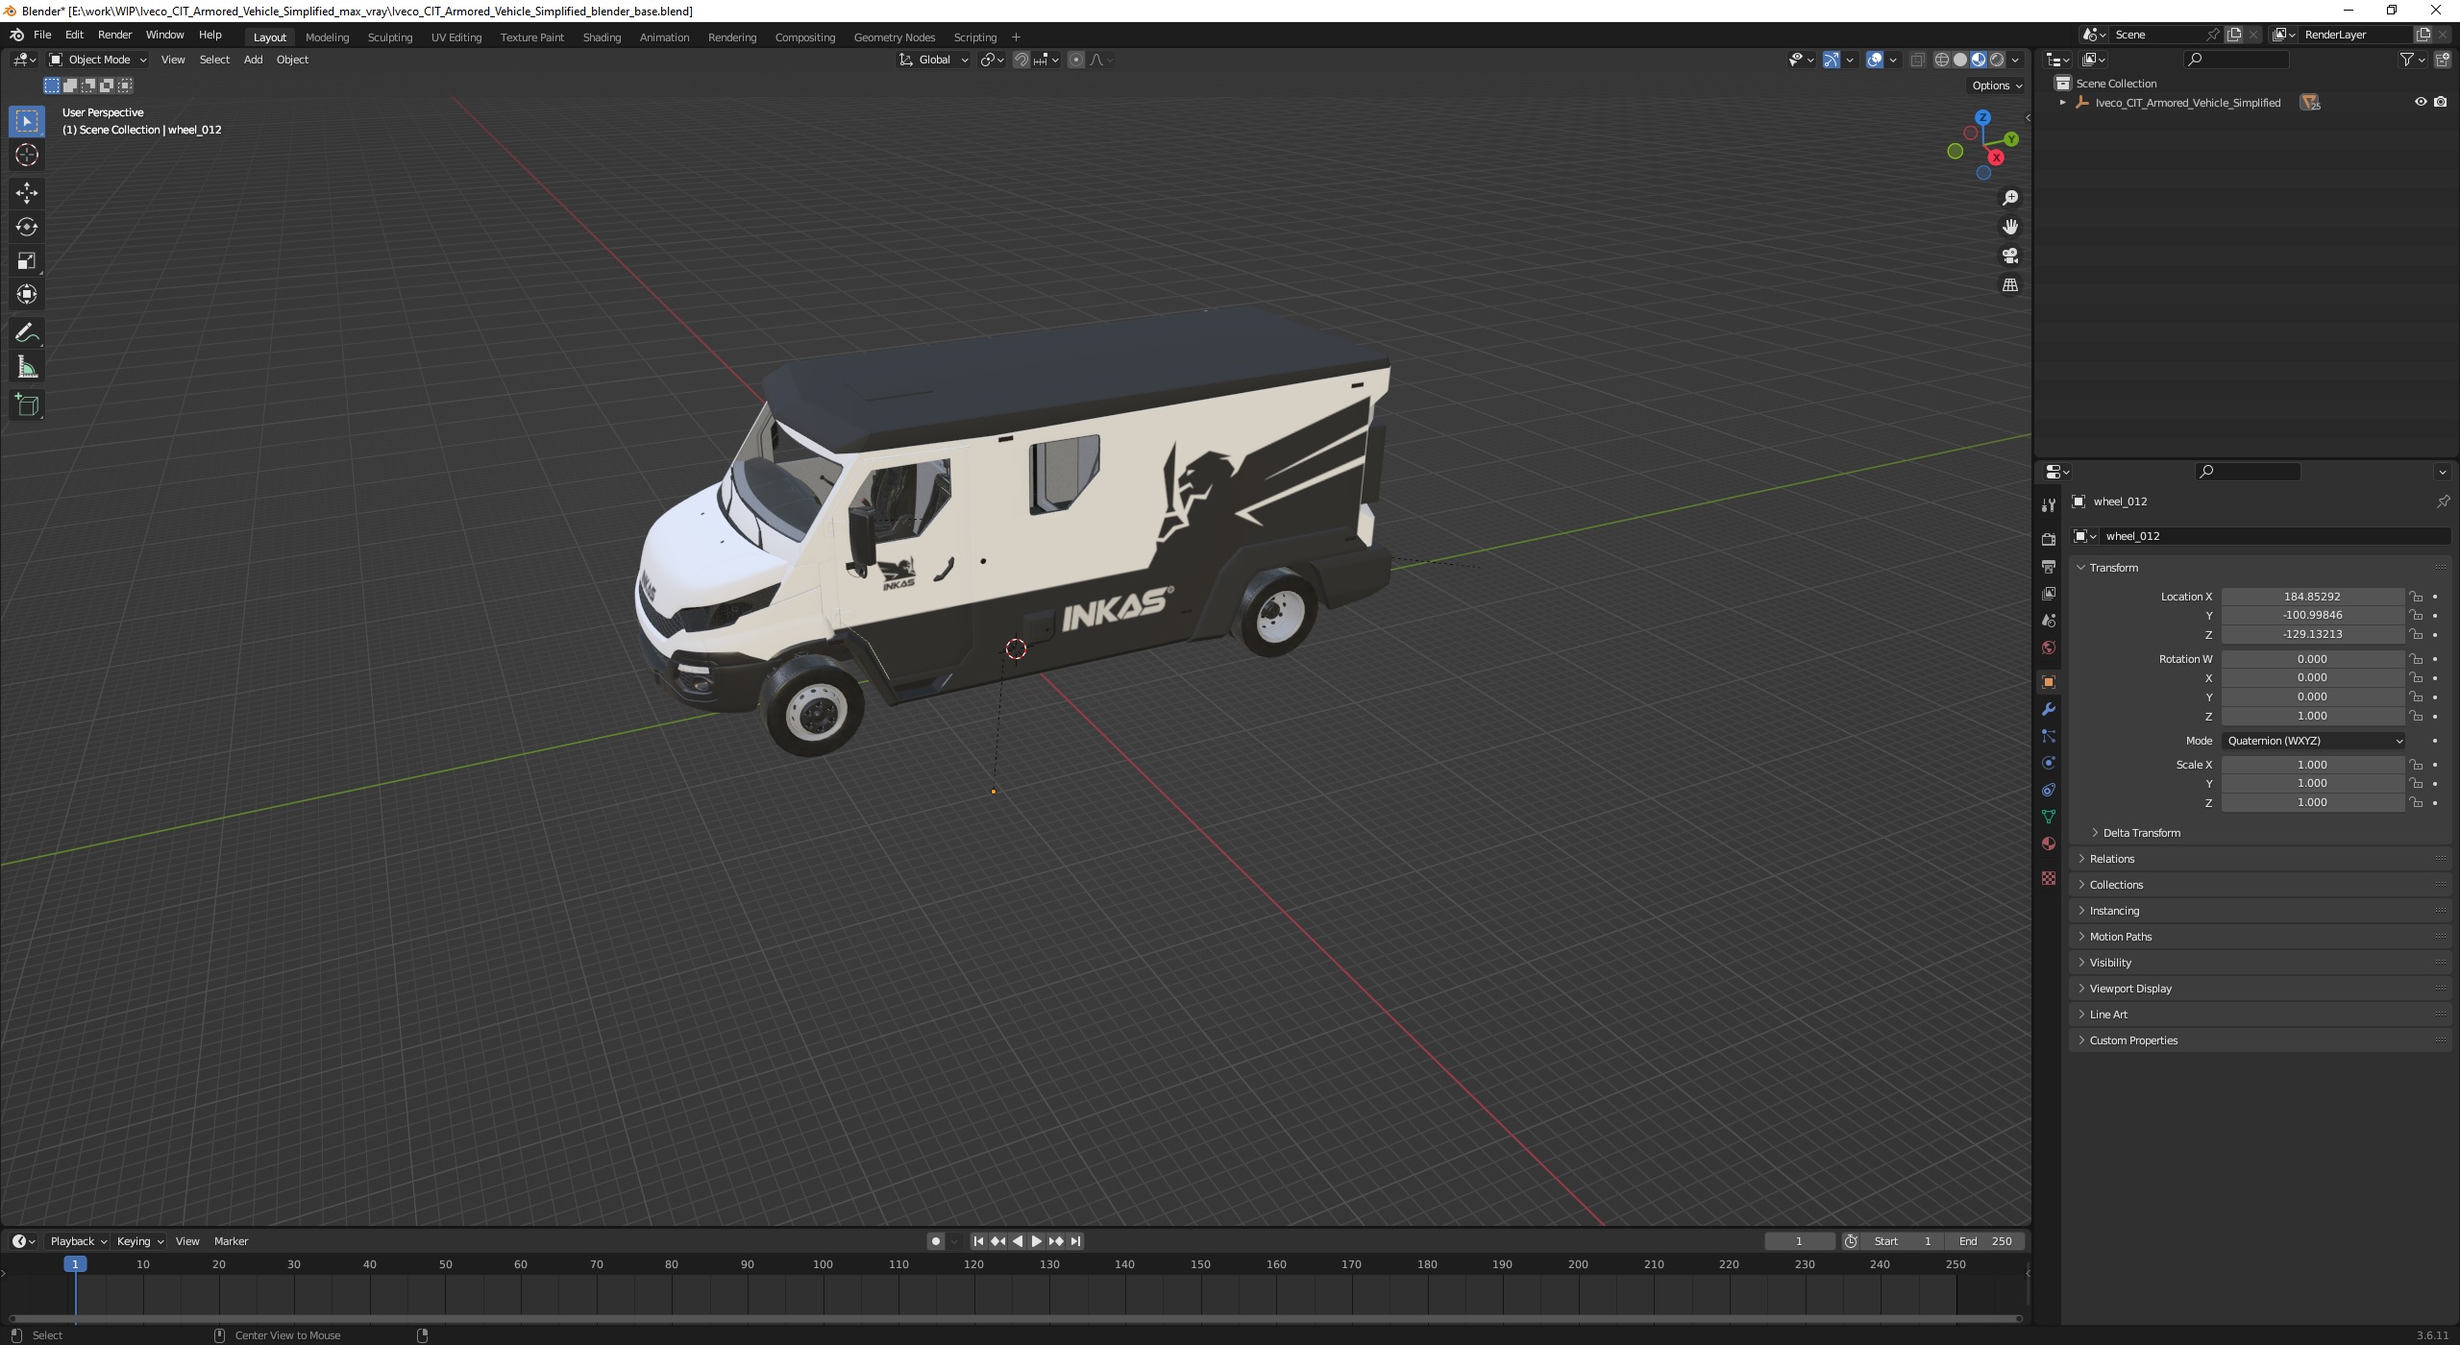2460x1345 pixels.
Task: Open the Scene properties tab
Action: tap(2049, 621)
